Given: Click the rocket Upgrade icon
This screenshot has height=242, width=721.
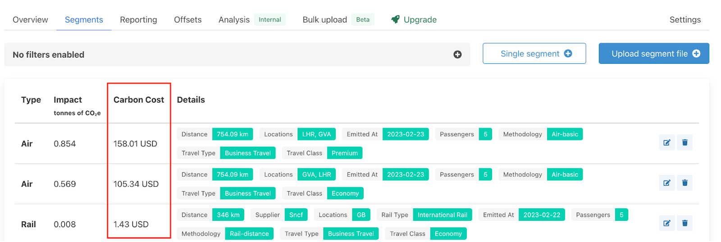Looking at the screenshot, I should pos(395,19).
